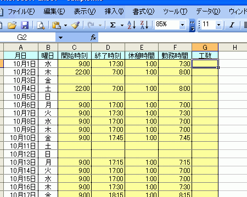Click the 曜日 header cell

(x=48, y=55)
